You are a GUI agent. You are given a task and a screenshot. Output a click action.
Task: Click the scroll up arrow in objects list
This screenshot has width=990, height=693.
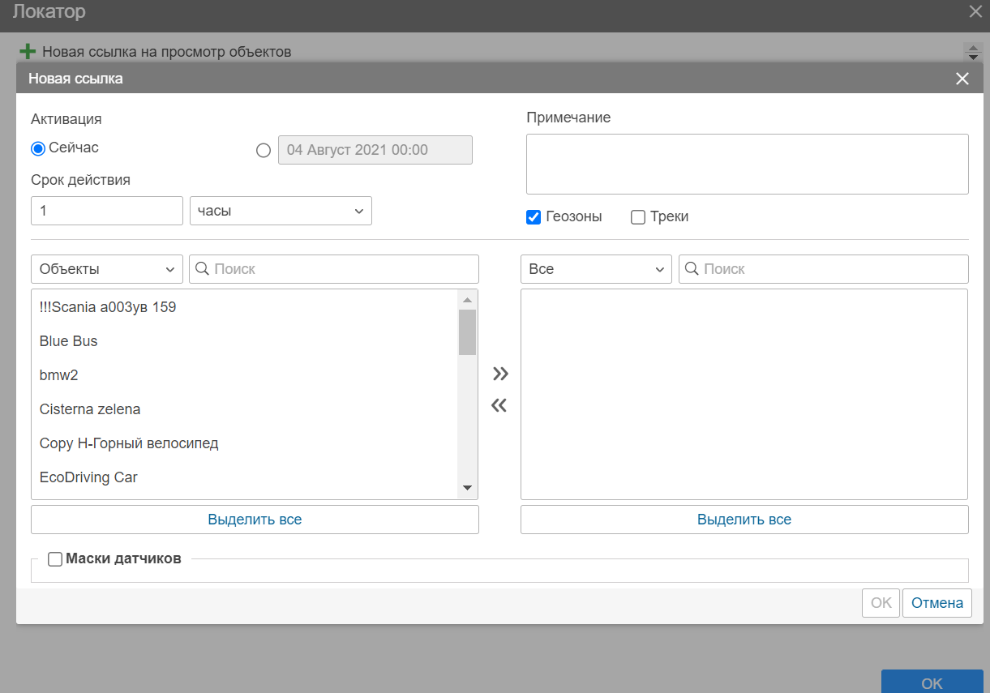tap(467, 299)
